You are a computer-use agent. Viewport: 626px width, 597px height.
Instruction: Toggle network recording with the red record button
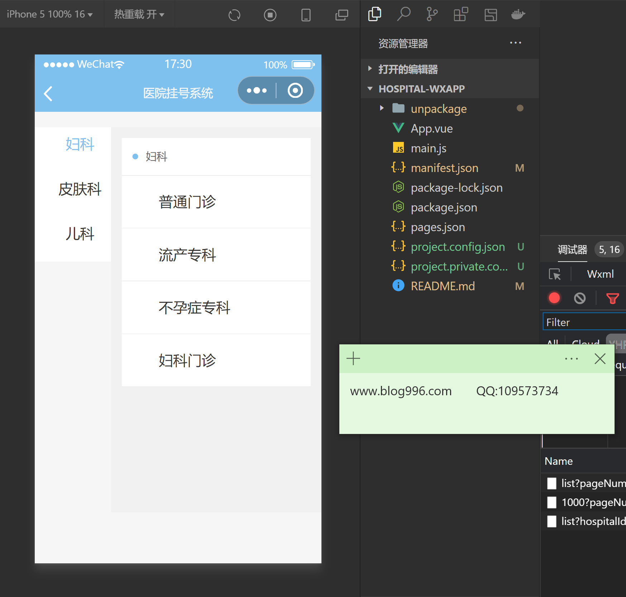pos(554,298)
